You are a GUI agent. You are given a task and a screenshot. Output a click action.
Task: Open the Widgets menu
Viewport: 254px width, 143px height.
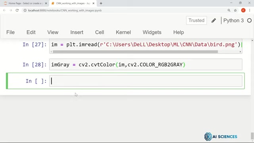click(152, 32)
